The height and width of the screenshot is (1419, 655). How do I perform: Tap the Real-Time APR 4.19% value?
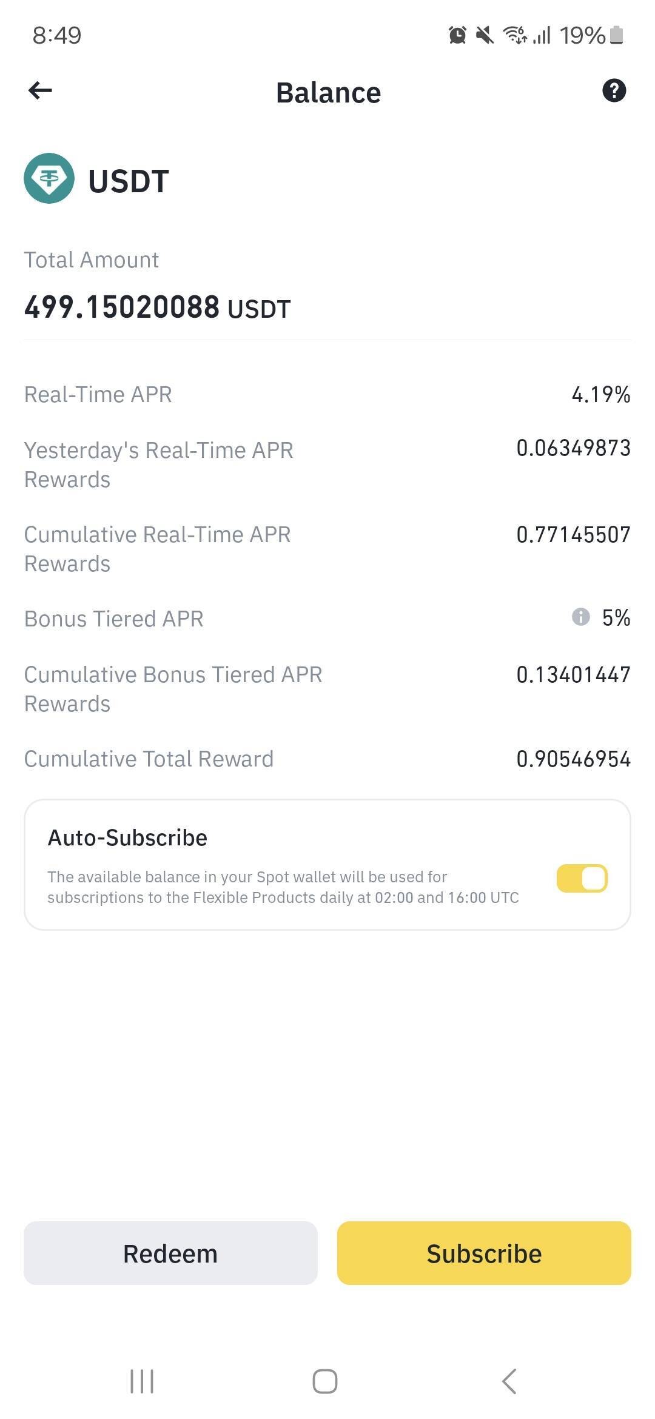pyautogui.click(x=600, y=395)
